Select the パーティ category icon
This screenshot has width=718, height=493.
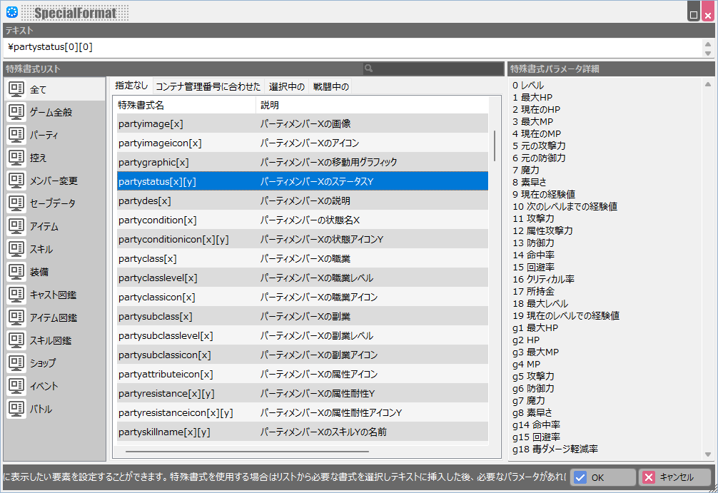tap(16, 135)
